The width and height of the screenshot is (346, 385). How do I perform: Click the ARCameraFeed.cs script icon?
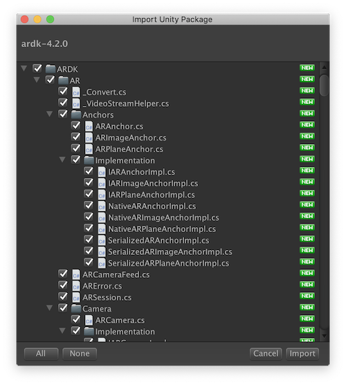coord(76,275)
